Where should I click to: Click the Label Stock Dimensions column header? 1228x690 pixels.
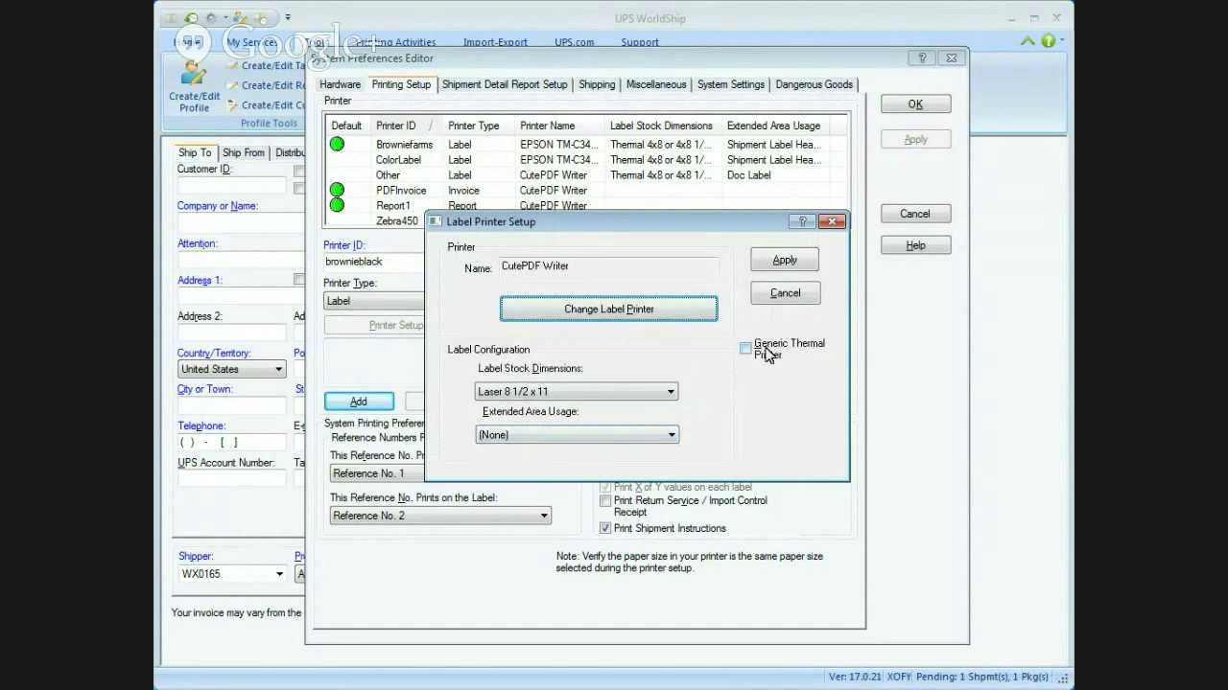(663, 126)
